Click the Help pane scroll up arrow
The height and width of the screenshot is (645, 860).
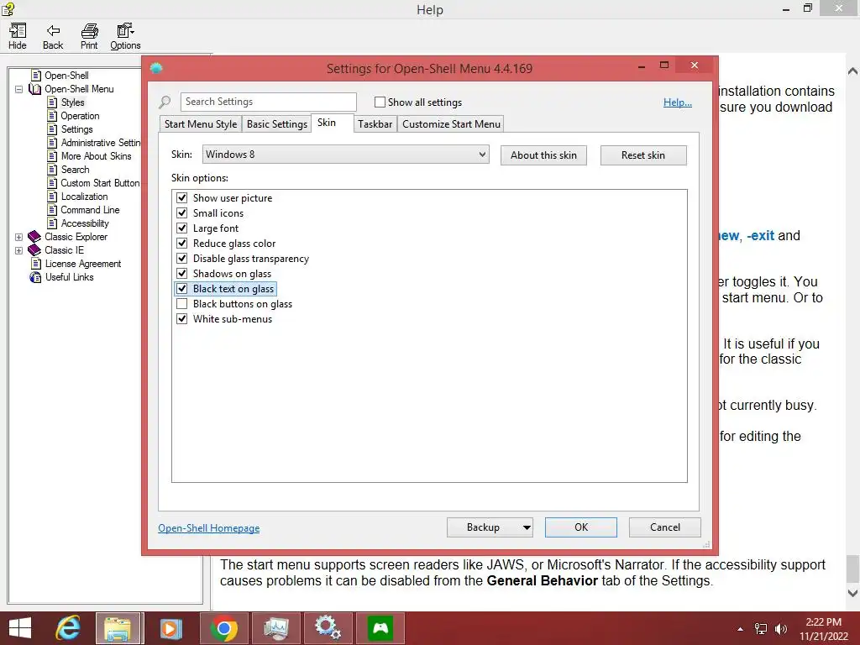tap(852, 71)
